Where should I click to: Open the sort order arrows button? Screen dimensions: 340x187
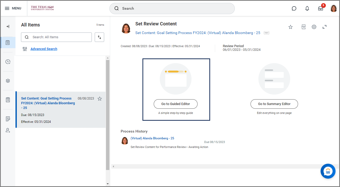click(x=99, y=37)
